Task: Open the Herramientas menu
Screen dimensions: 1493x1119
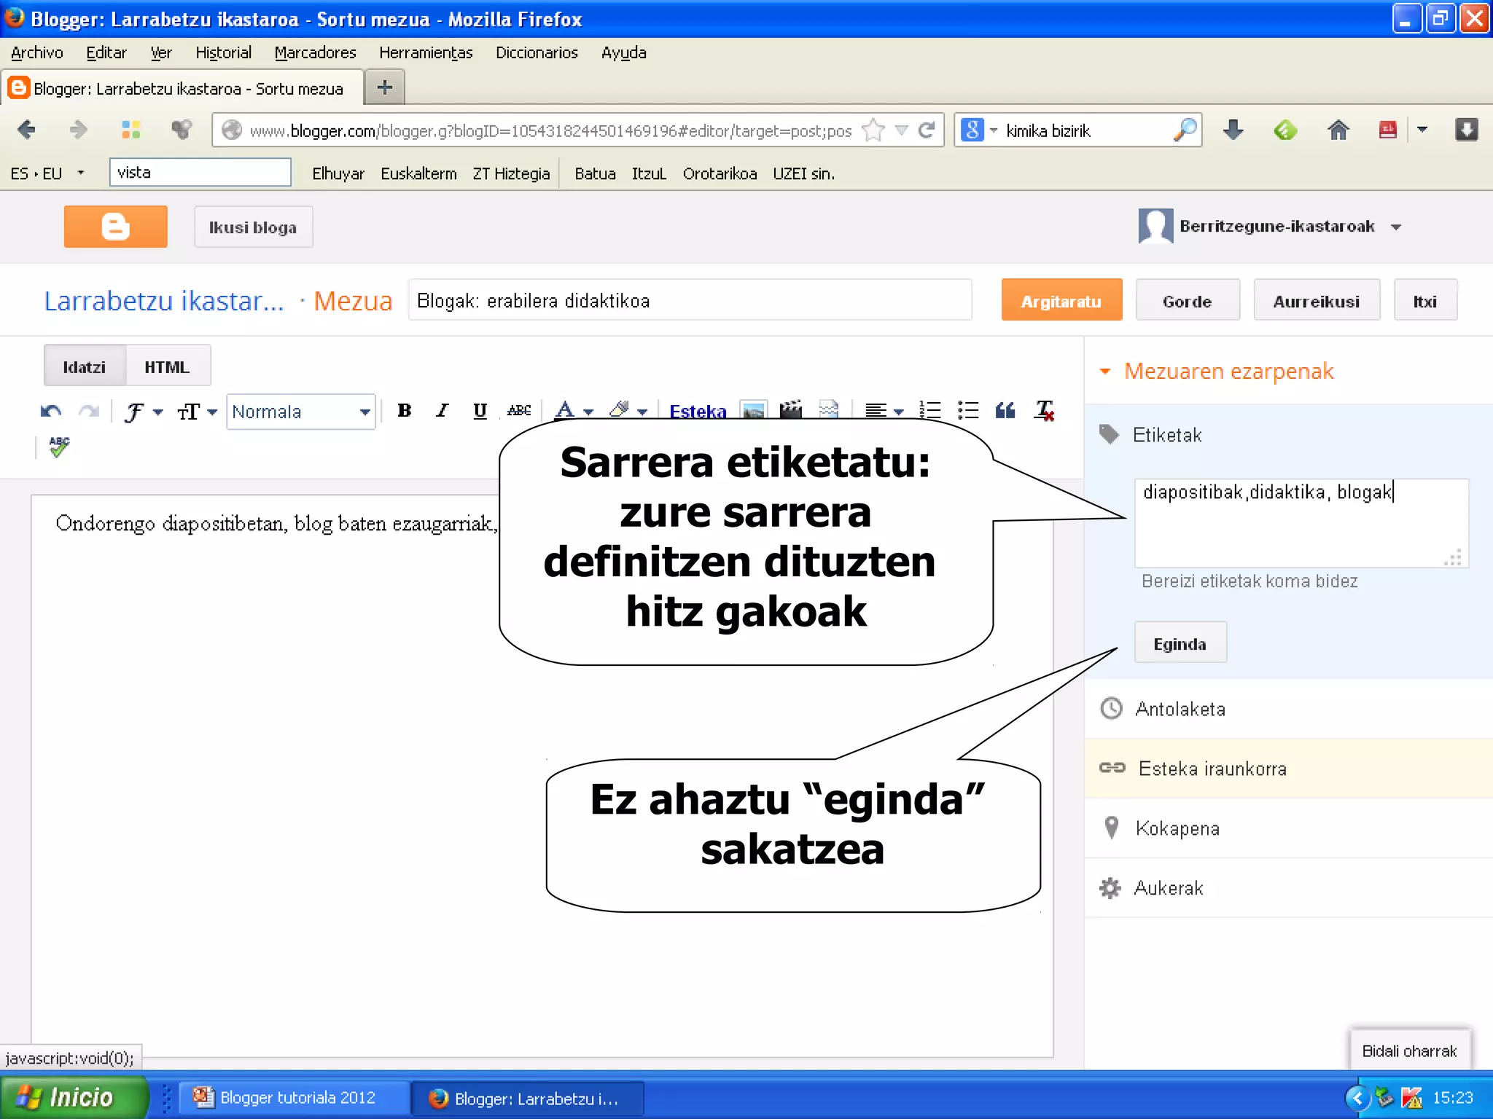Action: tap(426, 52)
